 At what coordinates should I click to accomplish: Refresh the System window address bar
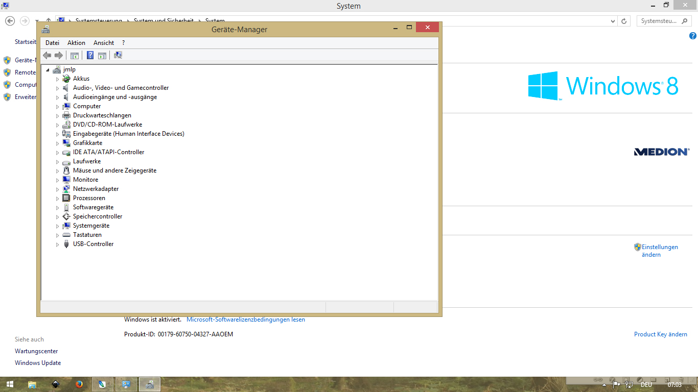(x=624, y=21)
